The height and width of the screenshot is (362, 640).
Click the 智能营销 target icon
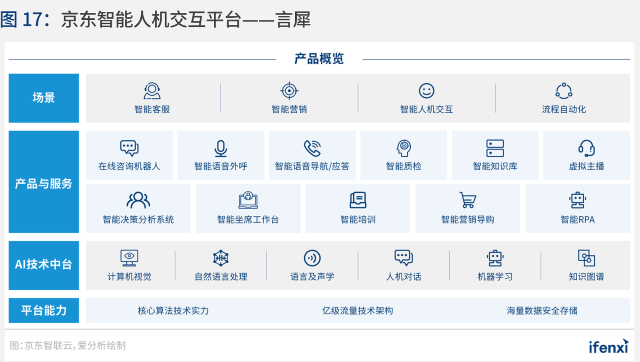(289, 91)
